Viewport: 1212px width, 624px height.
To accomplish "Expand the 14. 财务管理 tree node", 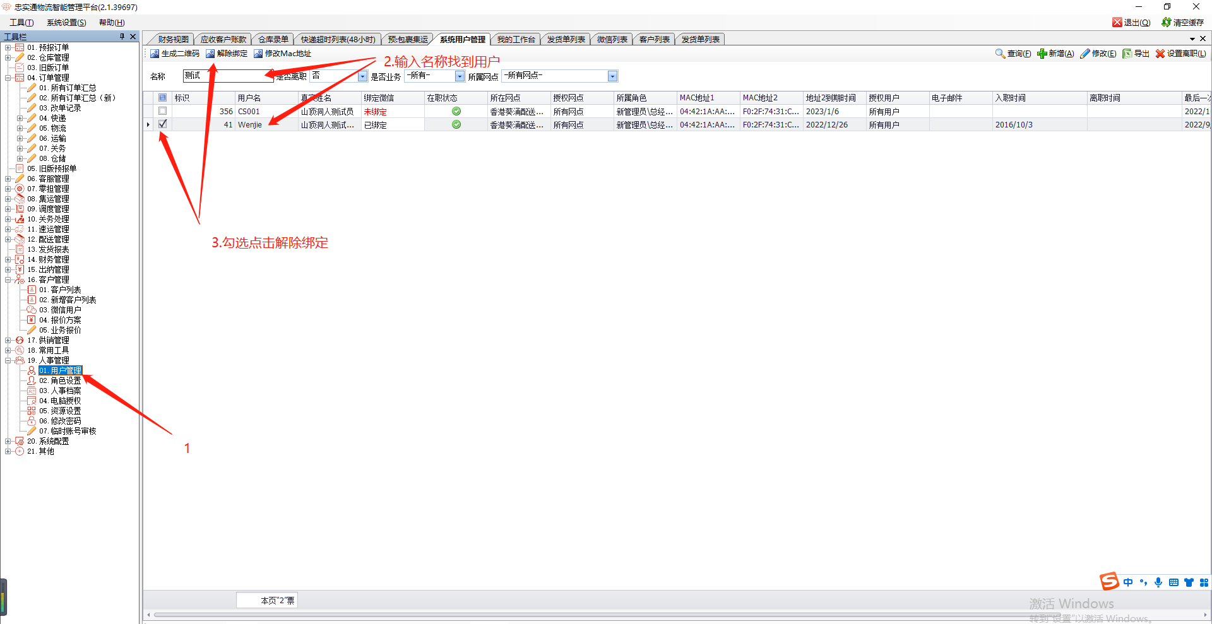I will click(x=8, y=259).
